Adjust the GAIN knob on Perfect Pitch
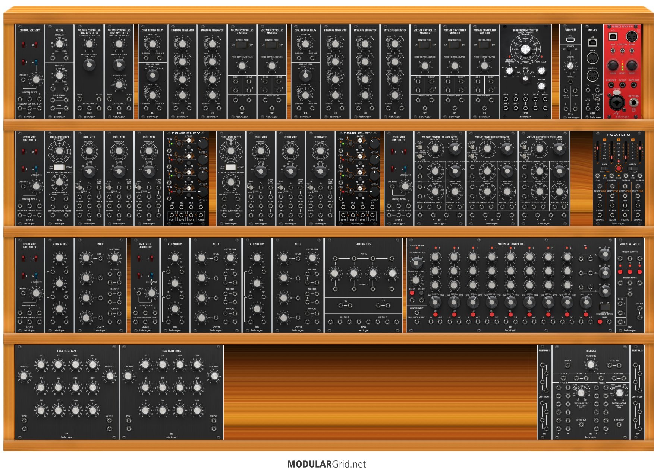 pyautogui.click(x=613, y=65)
